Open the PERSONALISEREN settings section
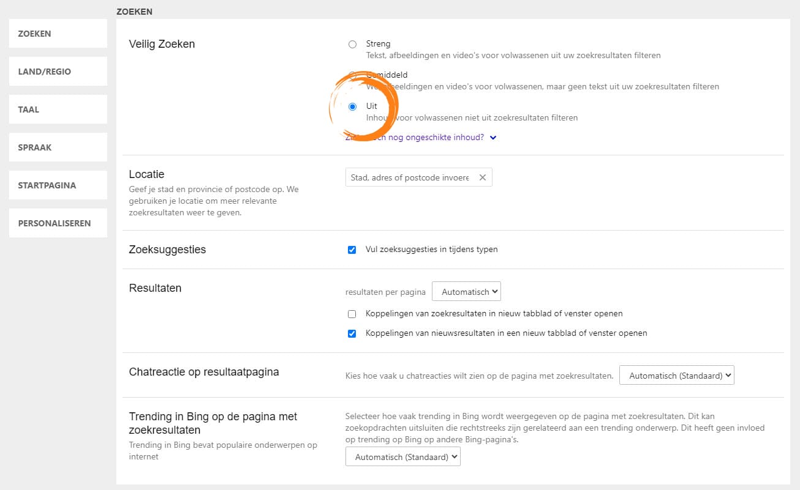Screen dimensions: 800x490 point(58,223)
